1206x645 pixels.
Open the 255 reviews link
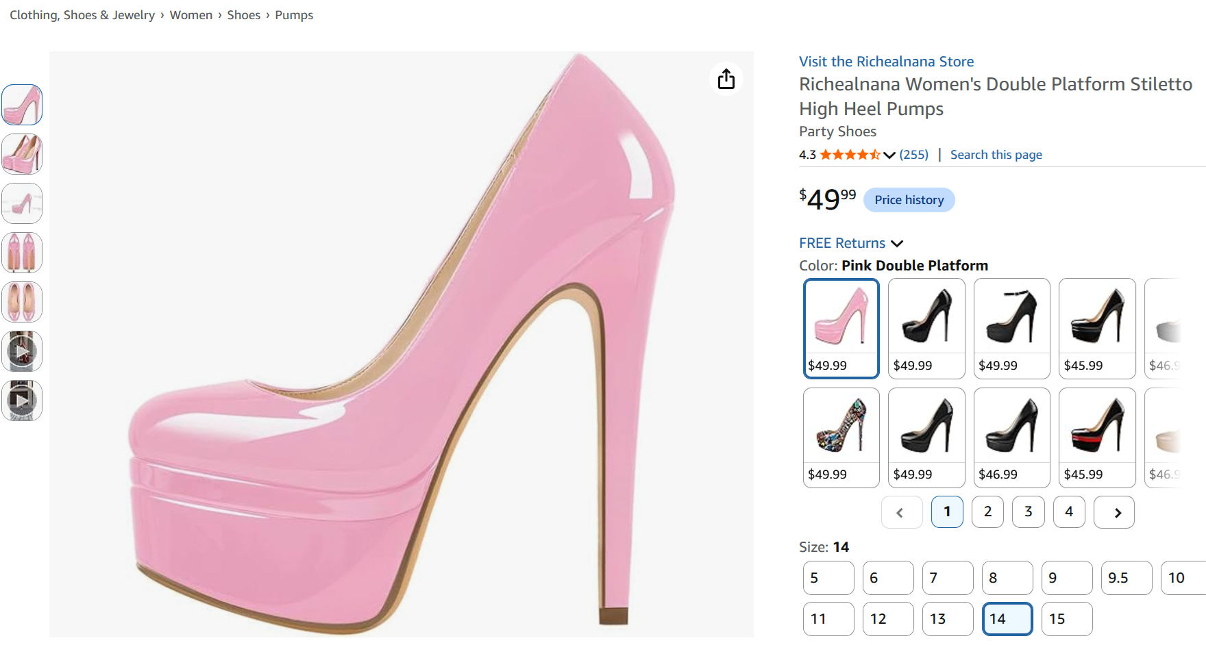click(914, 155)
